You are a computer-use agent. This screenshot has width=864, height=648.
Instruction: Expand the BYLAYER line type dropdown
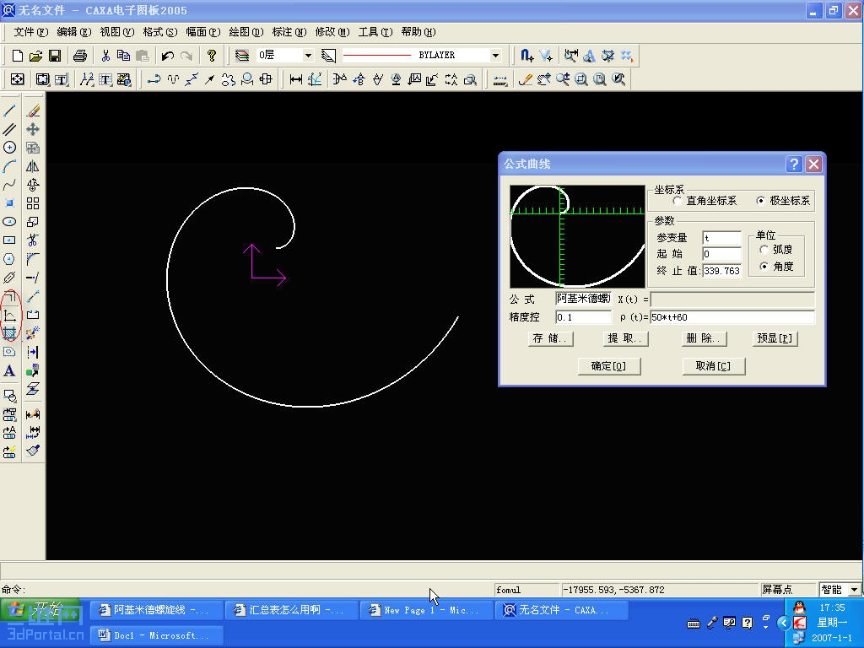pyautogui.click(x=495, y=56)
